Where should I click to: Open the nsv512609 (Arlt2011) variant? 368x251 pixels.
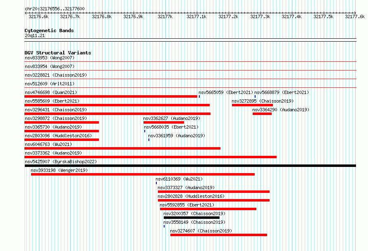[50, 84]
